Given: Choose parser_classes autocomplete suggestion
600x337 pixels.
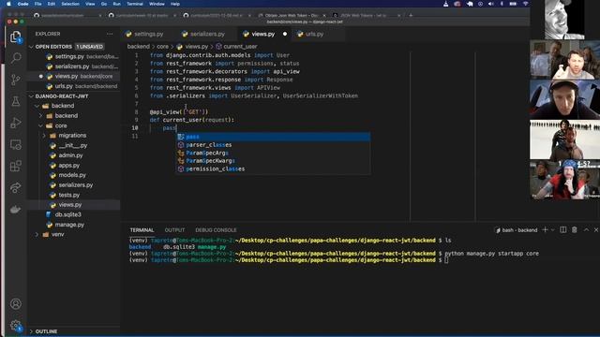Looking at the screenshot, I should point(273,145).
